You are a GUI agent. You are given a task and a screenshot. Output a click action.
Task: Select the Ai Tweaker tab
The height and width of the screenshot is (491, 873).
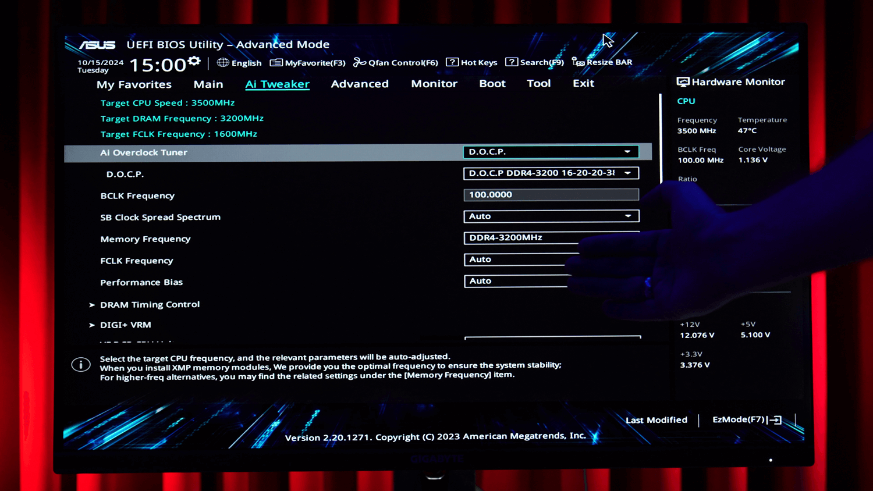pos(277,84)
